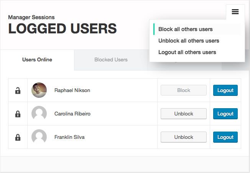250x173 pixels.
Task: Click the name Carolina Ribeiro
Action: (x=72, y=114)
